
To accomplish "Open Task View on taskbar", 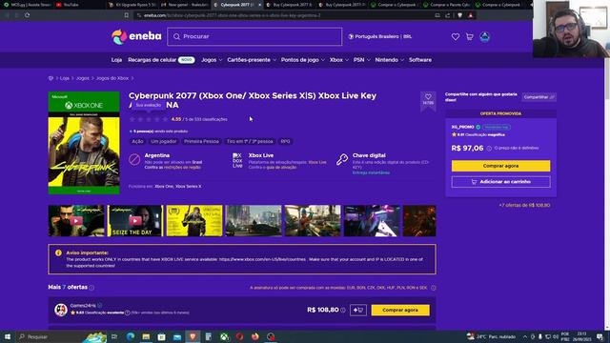I will [x=114, y=336].
